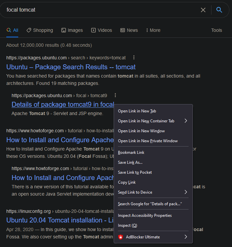Image resolution: width=232 pixels, height=247 pixels.
Task: Choose 'Open Link in New Window'
Action: coord(153,131)
